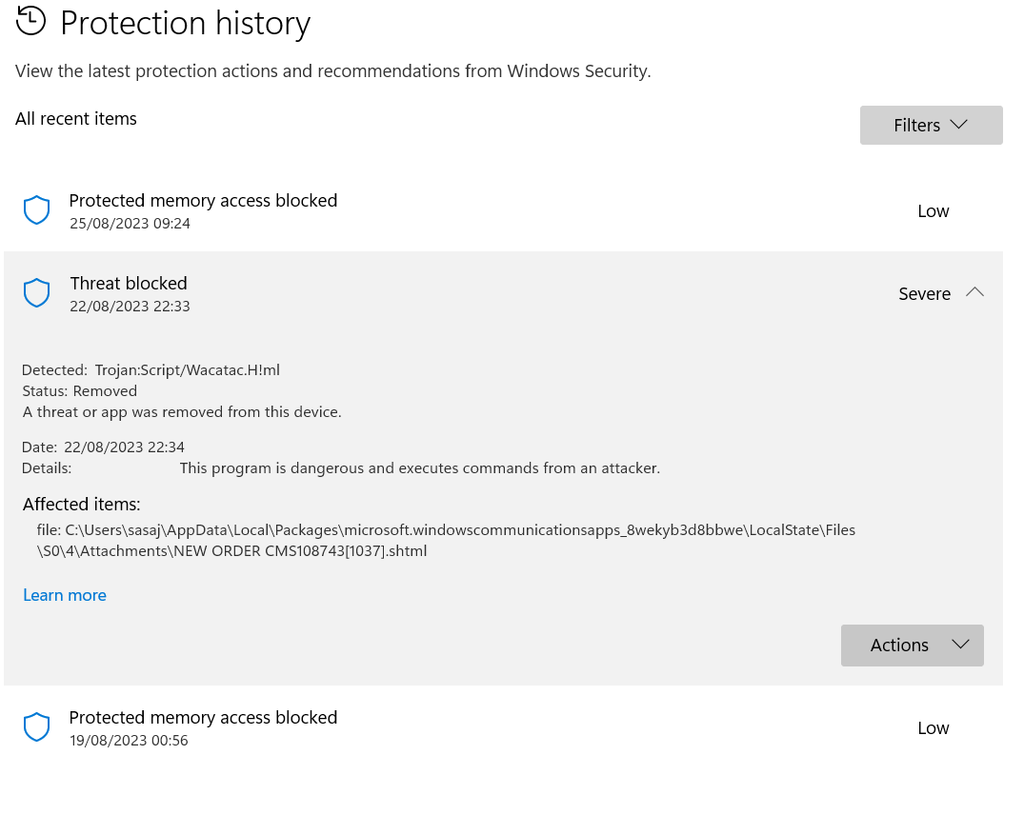The image size is (1024, 815).
Task: Click the Severe severity label
Action: tap(924, 293)
